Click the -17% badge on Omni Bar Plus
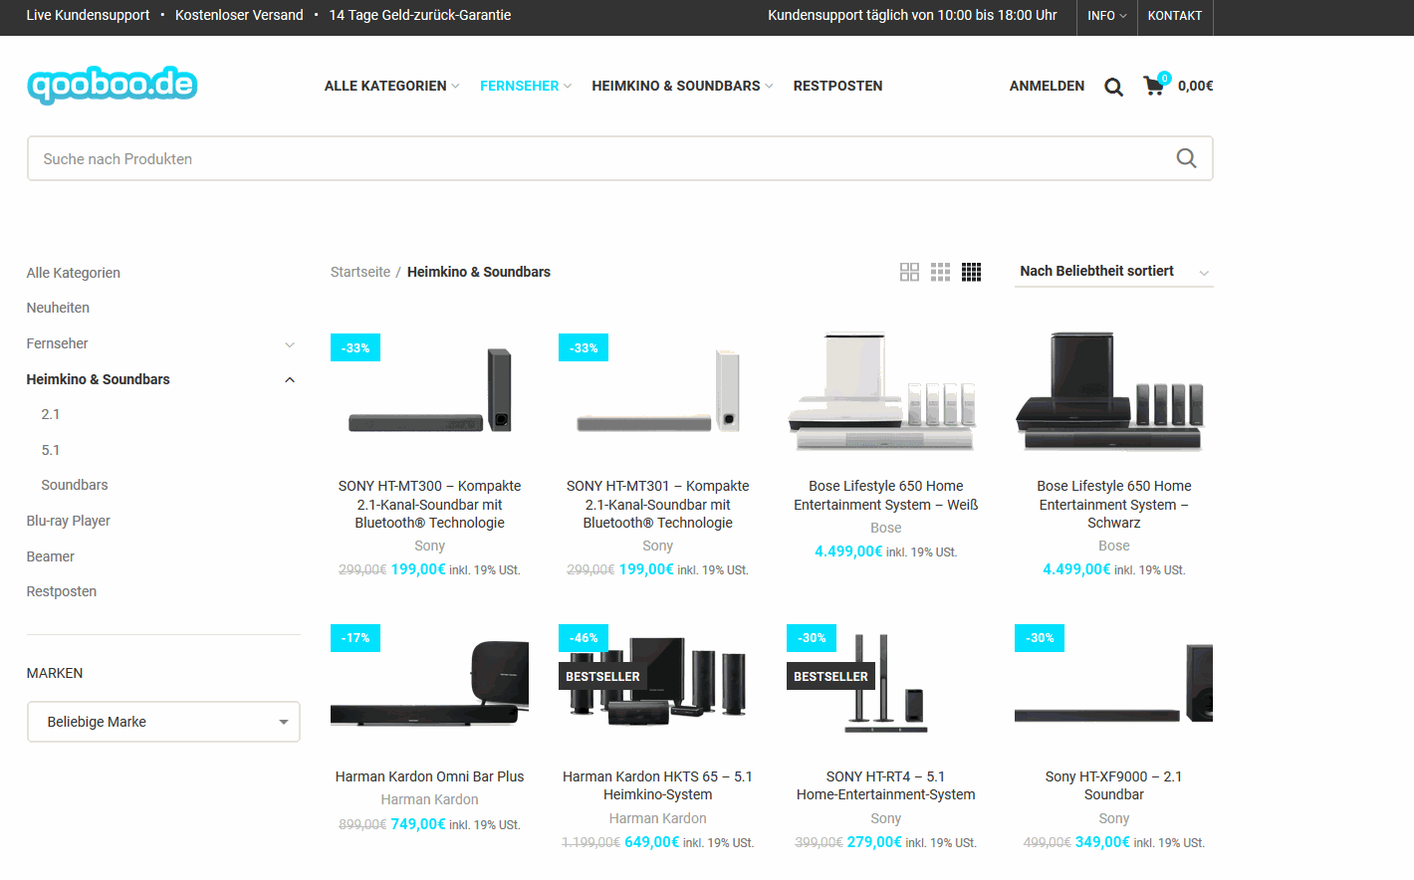The image size is (1414, 880). (355, 638)
